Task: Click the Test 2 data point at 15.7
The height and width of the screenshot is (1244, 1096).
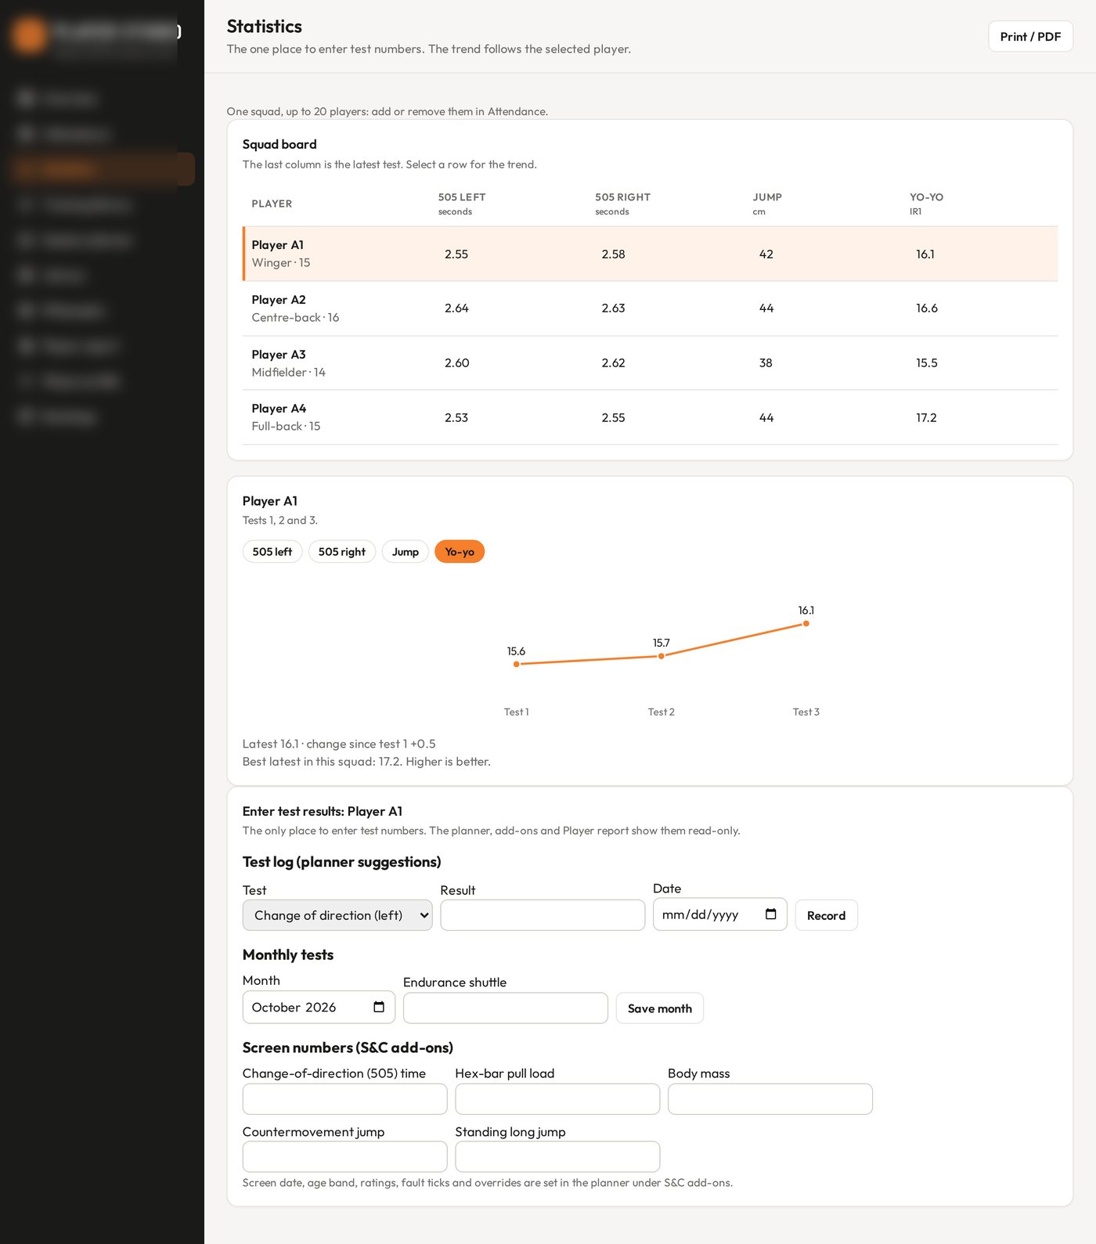Action: pyautogui.click(x=662, y=656)
